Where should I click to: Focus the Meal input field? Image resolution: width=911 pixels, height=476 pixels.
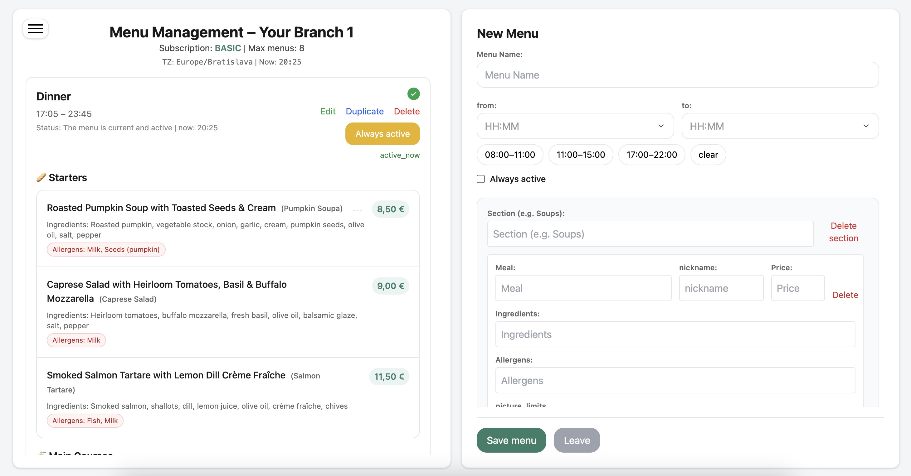(x=583, y=288)
